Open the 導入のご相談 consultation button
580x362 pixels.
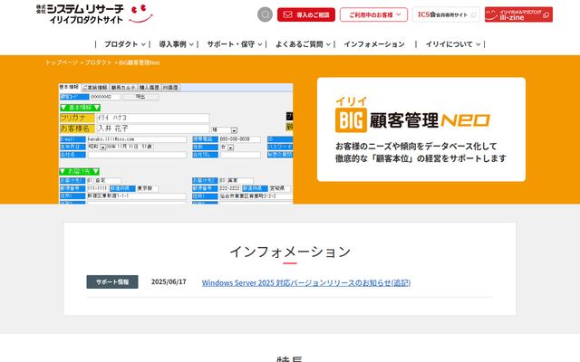click(x=306, y=14)
